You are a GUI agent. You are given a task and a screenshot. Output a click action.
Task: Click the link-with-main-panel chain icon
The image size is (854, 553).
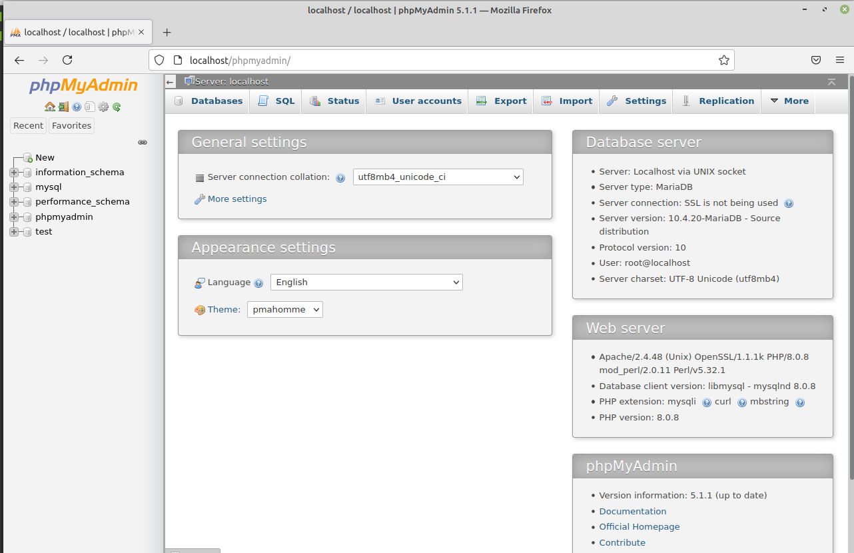tap(142, 142)
